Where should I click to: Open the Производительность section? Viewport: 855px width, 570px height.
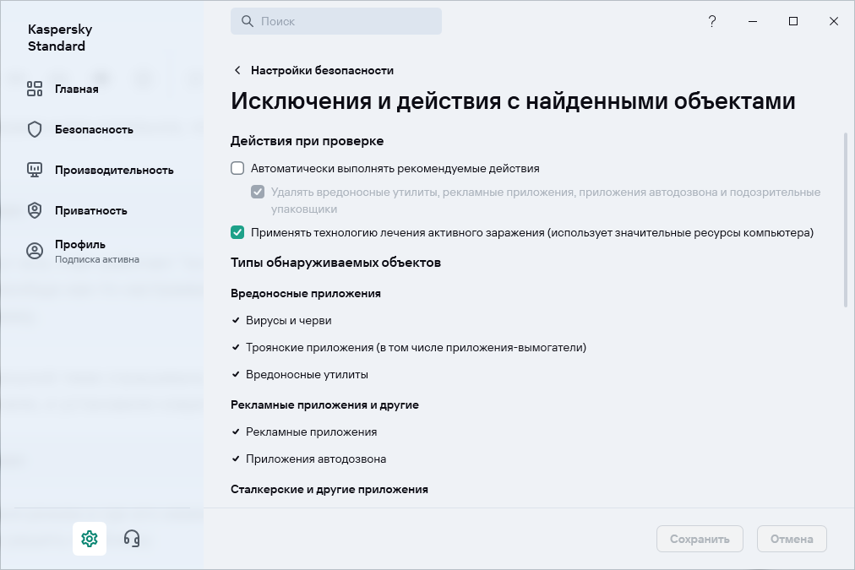114,170
